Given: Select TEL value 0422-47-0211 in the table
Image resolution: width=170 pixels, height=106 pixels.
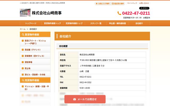Looking at the screenshot, I should 86,77.
